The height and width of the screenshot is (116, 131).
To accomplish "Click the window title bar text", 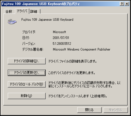I will [x=41, y=4].
